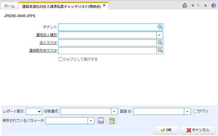Click the キャンセル button
The width and height of the screenshot is (218, 136).
[x=198, y=130]
